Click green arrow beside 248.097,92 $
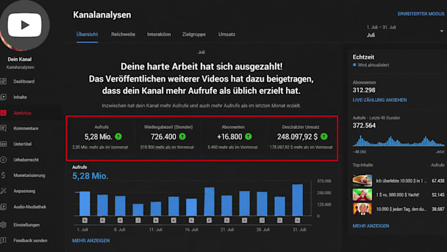The height and width of the screenshot is (252, 447). pyautogui.click(x=324, y=137)
